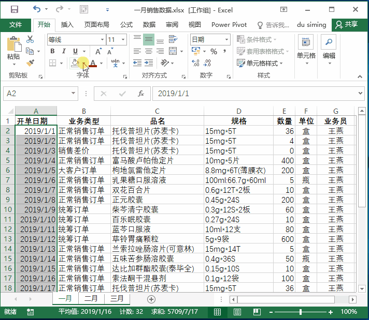Align text to top of cell
The height and width of the screenshot is (320, 369).
coord(137,39)
